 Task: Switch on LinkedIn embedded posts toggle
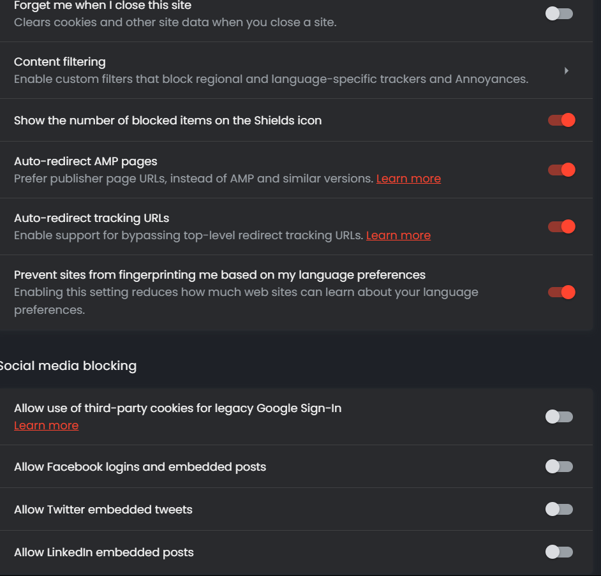(x=560, y=552)
